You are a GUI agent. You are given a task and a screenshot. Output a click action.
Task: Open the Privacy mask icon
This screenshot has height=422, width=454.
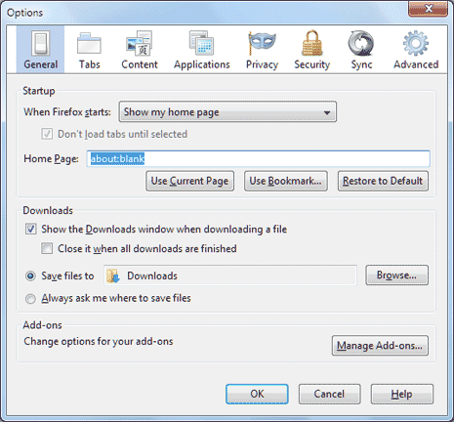pos(262,43)
